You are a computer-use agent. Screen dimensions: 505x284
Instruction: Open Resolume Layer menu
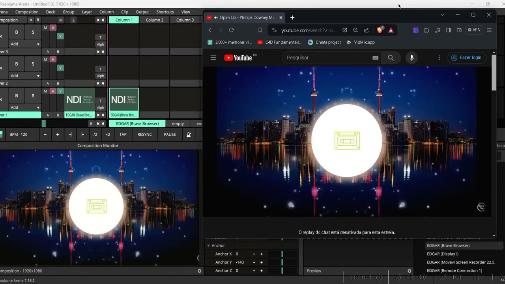pos(87,12)
